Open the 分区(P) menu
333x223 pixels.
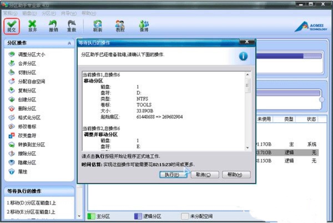(49, 13)
